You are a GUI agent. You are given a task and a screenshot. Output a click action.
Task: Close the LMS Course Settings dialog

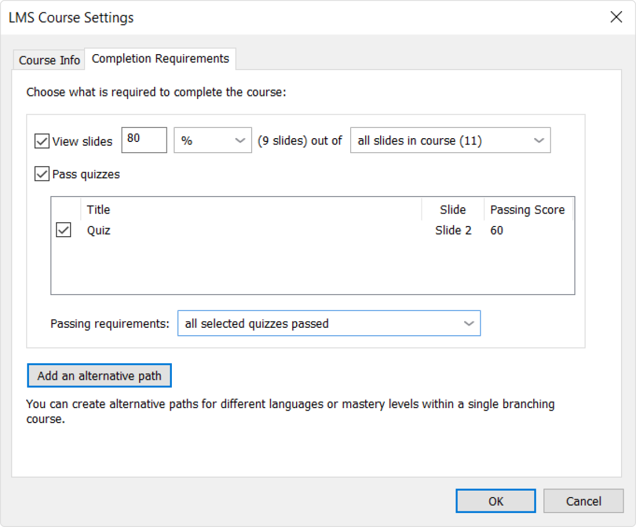coord(616,17)
